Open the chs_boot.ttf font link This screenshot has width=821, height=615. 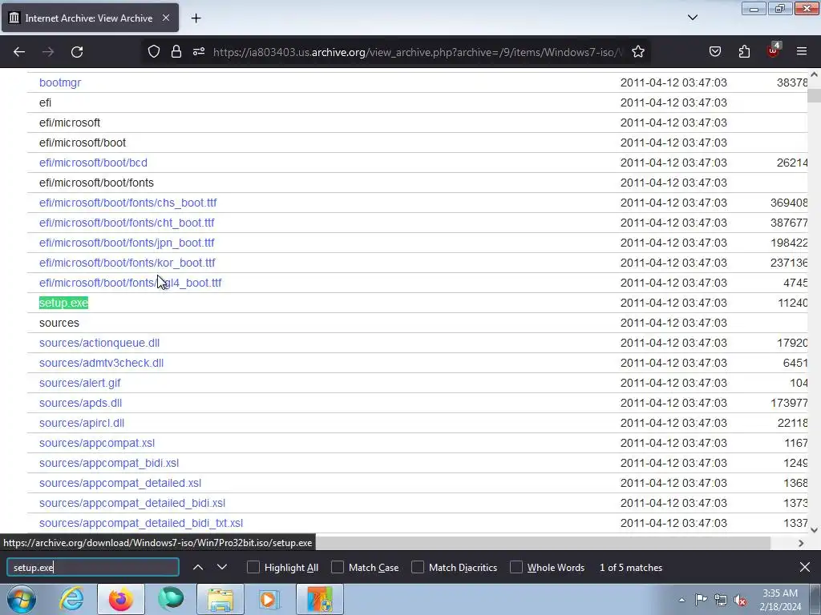(x=127, y=203)
